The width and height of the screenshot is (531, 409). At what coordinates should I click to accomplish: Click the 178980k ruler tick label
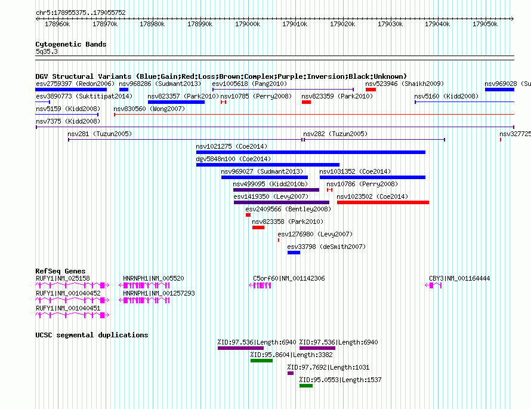point(152,24)
